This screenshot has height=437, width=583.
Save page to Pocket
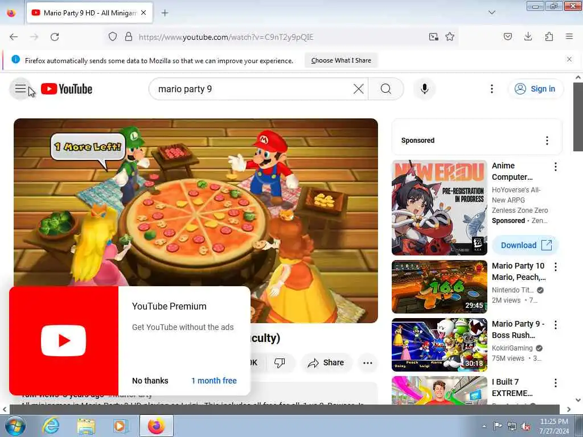(507, 36)
